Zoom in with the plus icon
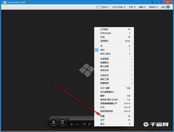The image size is (174, 132). coord(71,124)
